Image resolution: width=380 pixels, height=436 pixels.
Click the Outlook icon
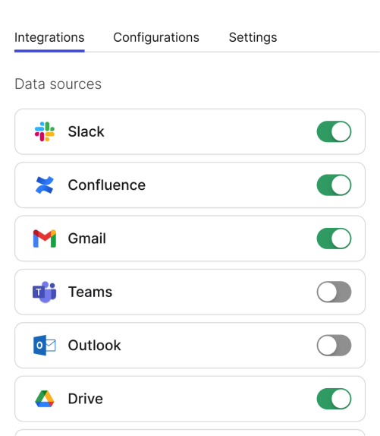tap(45, 346)
